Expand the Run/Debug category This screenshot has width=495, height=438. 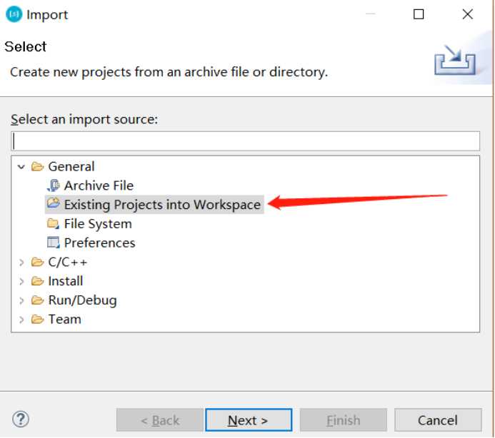coord(21,300)
